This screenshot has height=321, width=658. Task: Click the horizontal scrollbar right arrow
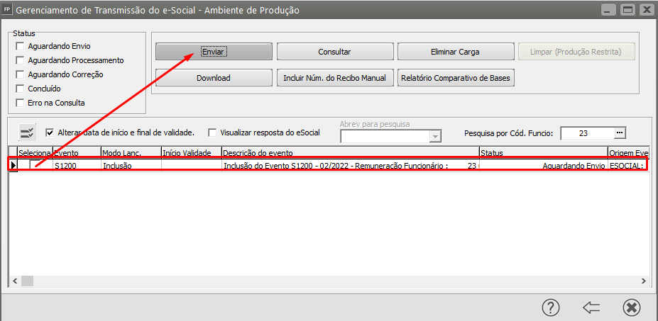(642, 281)
